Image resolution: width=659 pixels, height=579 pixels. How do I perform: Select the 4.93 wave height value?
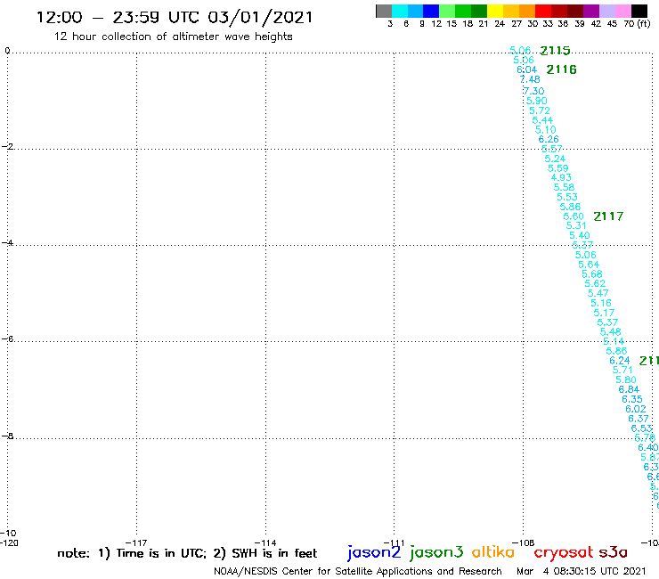pyautogui.click(x=561, y=177)
